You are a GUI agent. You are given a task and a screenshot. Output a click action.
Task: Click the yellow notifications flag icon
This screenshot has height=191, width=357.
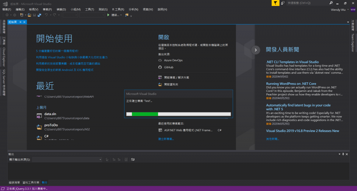(x=275, y=3)
